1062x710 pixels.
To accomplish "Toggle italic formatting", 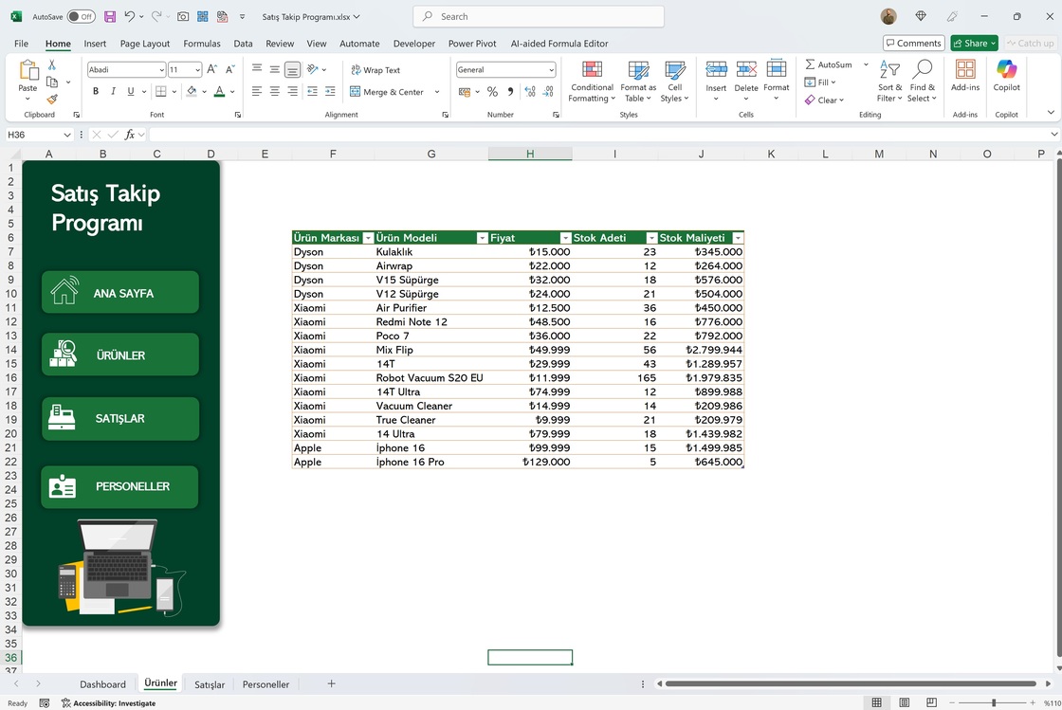I will click(x=113, y=91).
